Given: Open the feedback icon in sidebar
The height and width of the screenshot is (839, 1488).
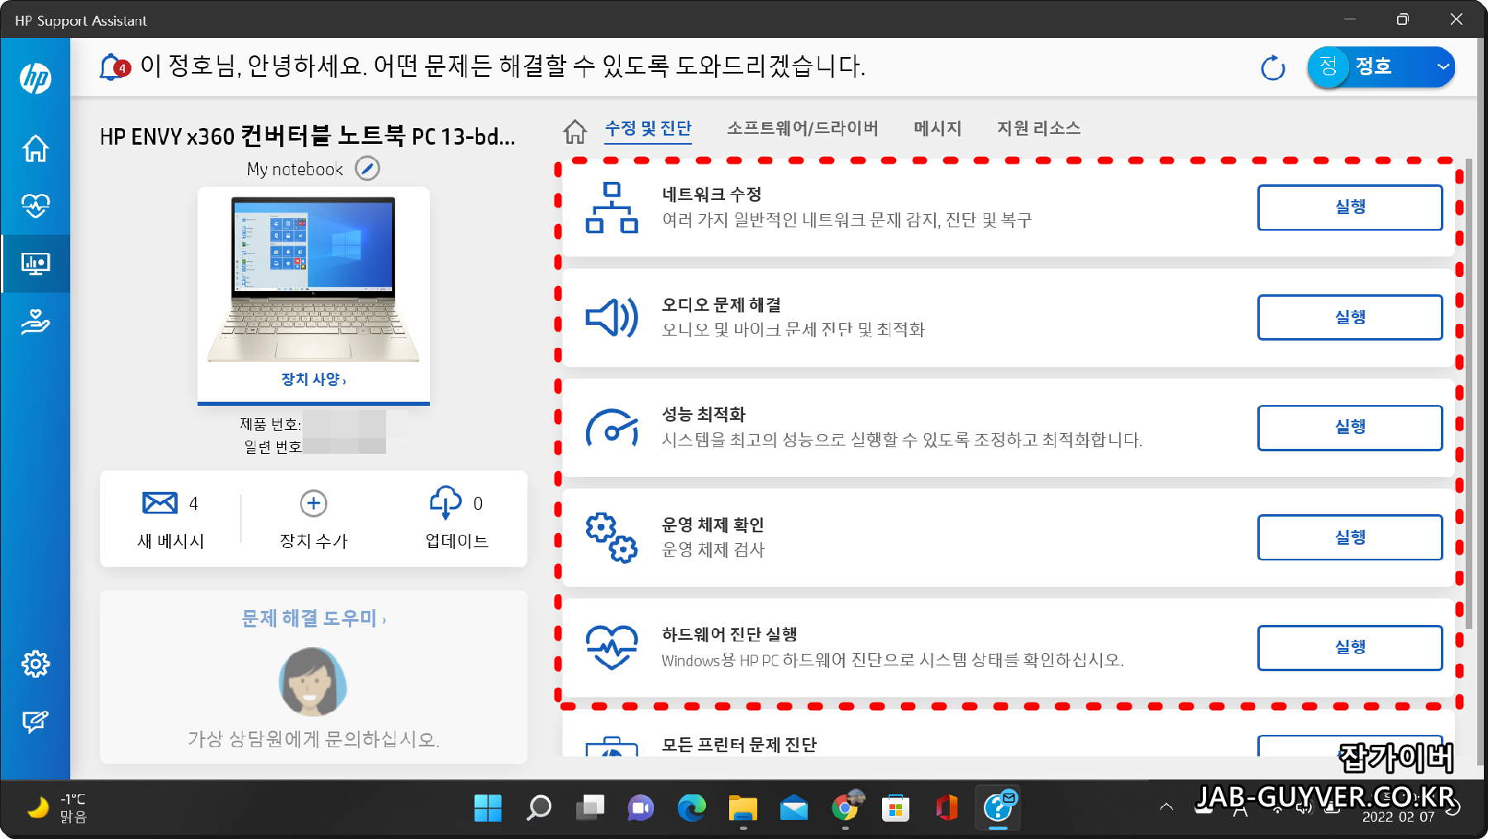Looking at the screenshot, I should (x=36, y=722).
